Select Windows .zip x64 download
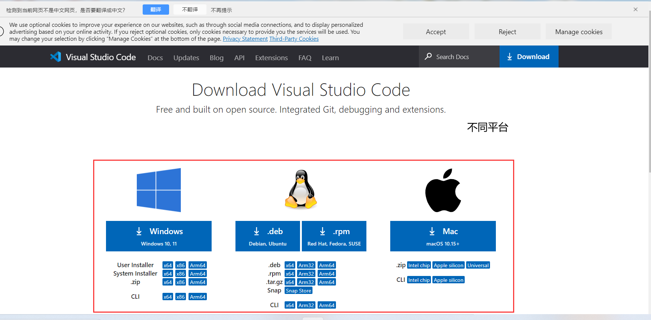The width and height of the screenshot is (651, 320). 168,282
